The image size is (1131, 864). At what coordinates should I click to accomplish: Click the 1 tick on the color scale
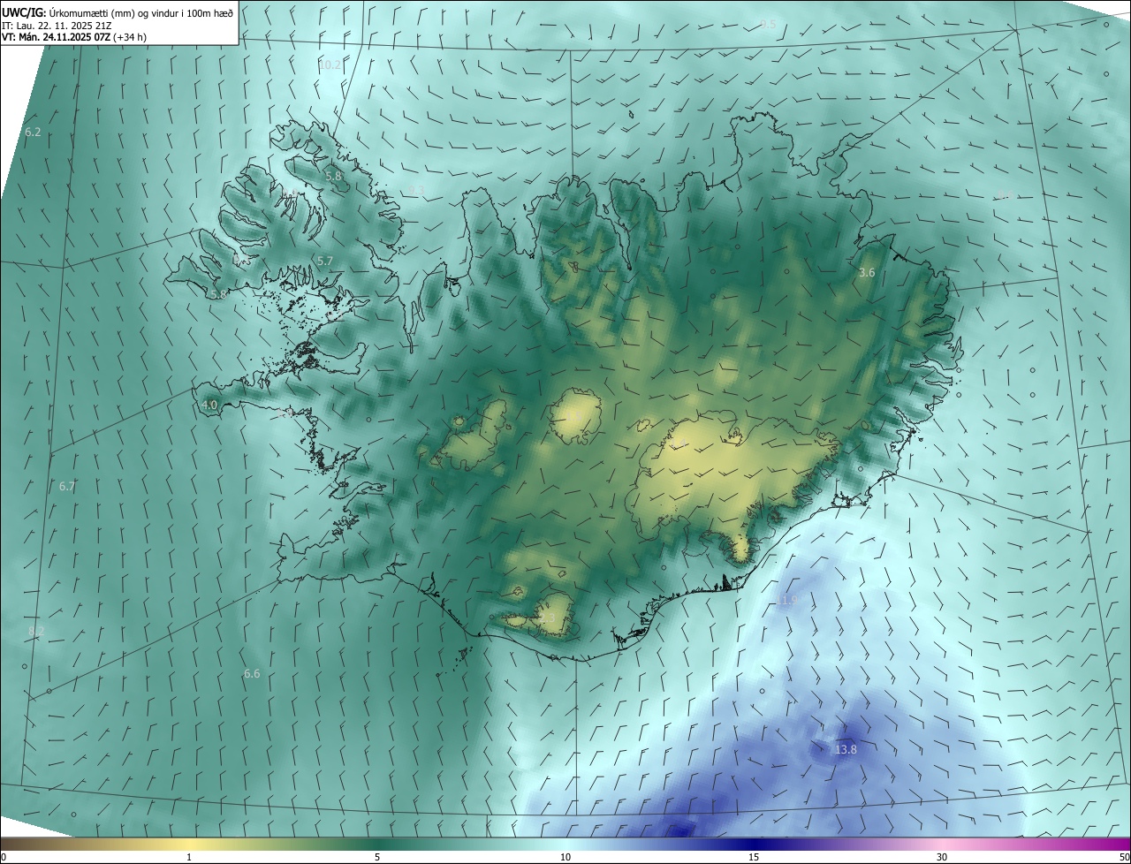click(x=189, y=857)
